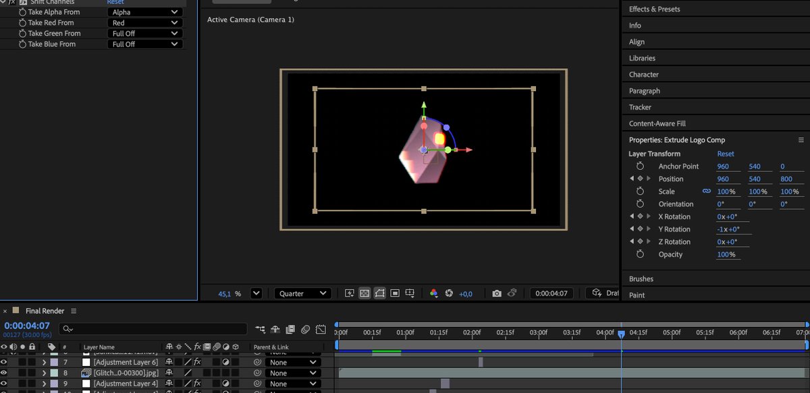Click the label color of Adjustment Layer 6
The height and width of the screenshot is (393, 810).
click(54, 362)
